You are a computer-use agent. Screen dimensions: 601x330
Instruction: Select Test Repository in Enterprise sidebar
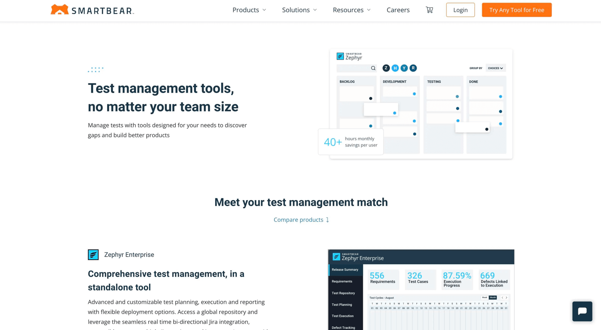coord(344,293)
